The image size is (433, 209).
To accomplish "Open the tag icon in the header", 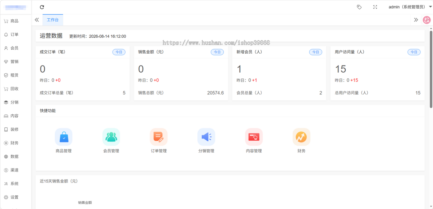I will coord(359,7).
